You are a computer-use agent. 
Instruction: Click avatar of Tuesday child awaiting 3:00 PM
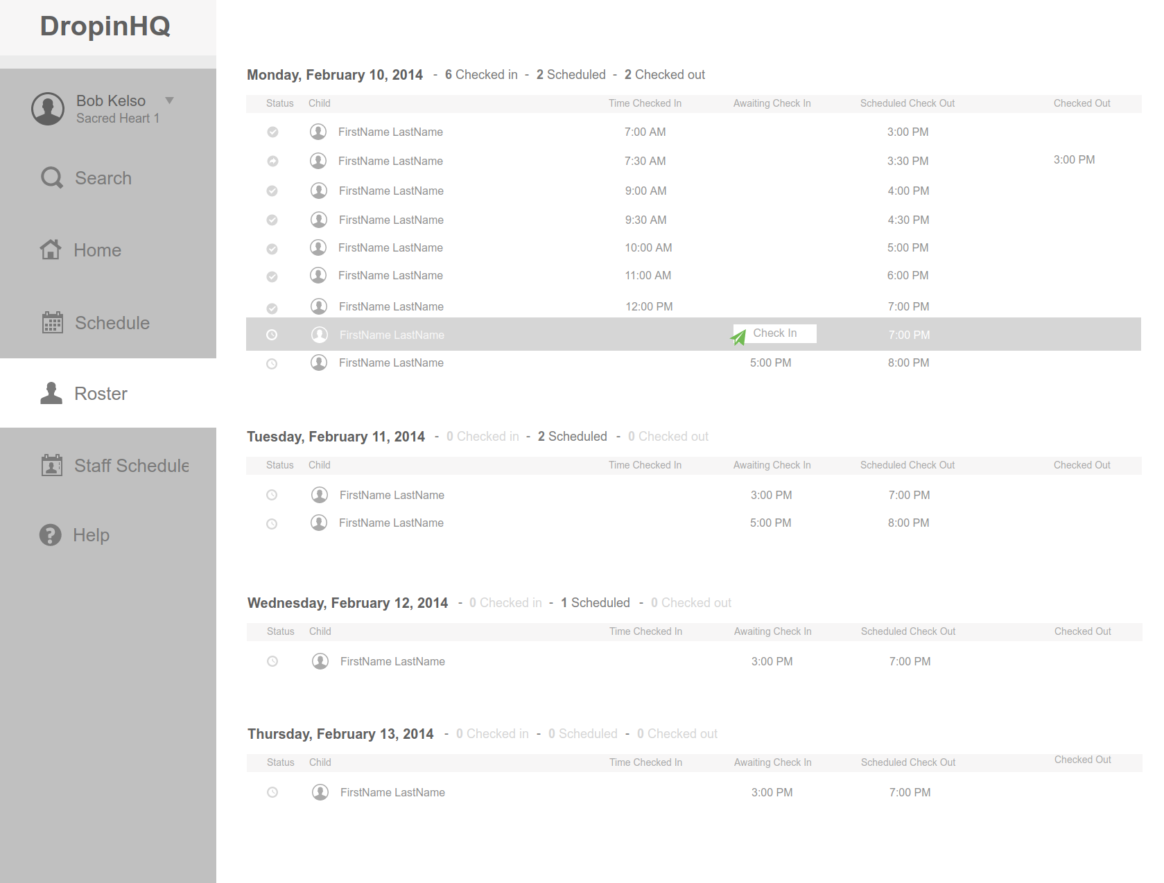tap(320, 495)
